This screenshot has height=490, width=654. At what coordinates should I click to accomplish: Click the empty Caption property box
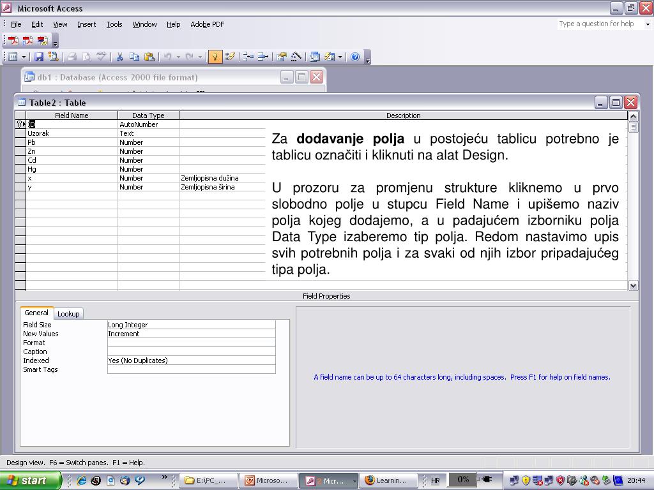(x=192, y=352)
